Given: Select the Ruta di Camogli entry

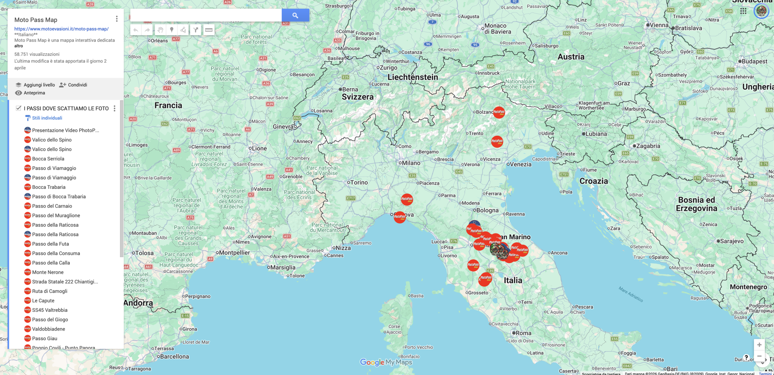Looking at the screenshot, I should 50,291.
